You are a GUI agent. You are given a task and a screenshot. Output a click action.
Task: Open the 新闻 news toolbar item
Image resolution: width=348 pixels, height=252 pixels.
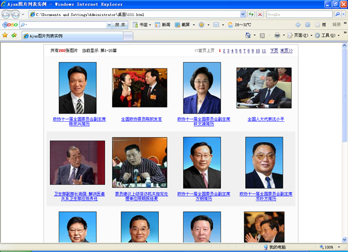pos(163,25)
